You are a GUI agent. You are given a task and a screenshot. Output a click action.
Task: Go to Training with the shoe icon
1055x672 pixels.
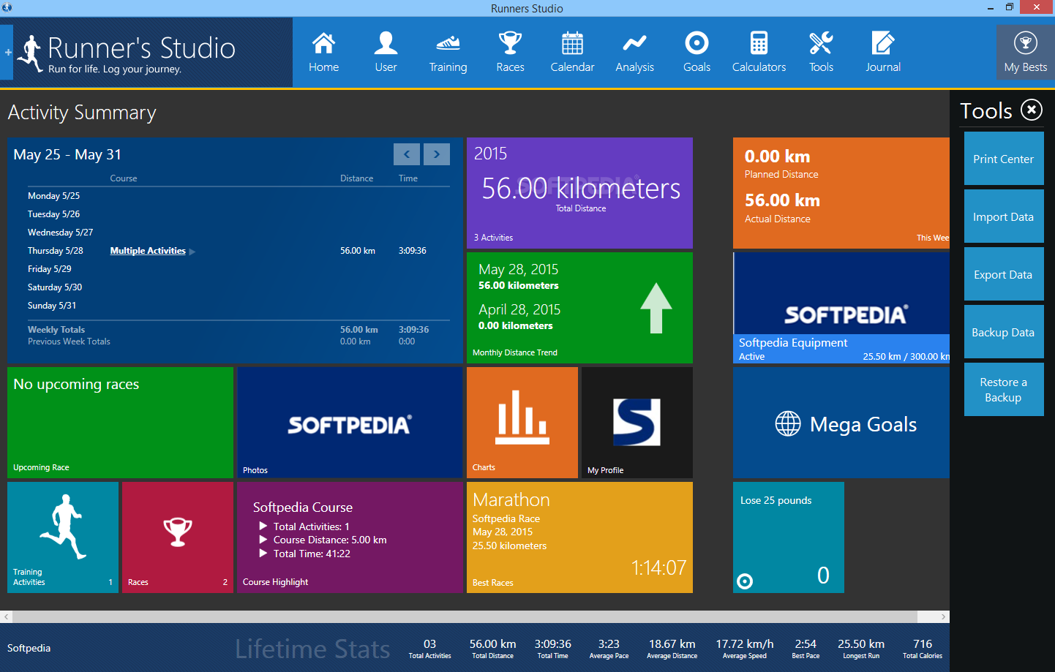pyautogui.click(x=448, y=52)
